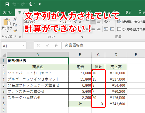Open the ファイル tab
This screenshot has width=145, height=113.
[x=7, y=12]
